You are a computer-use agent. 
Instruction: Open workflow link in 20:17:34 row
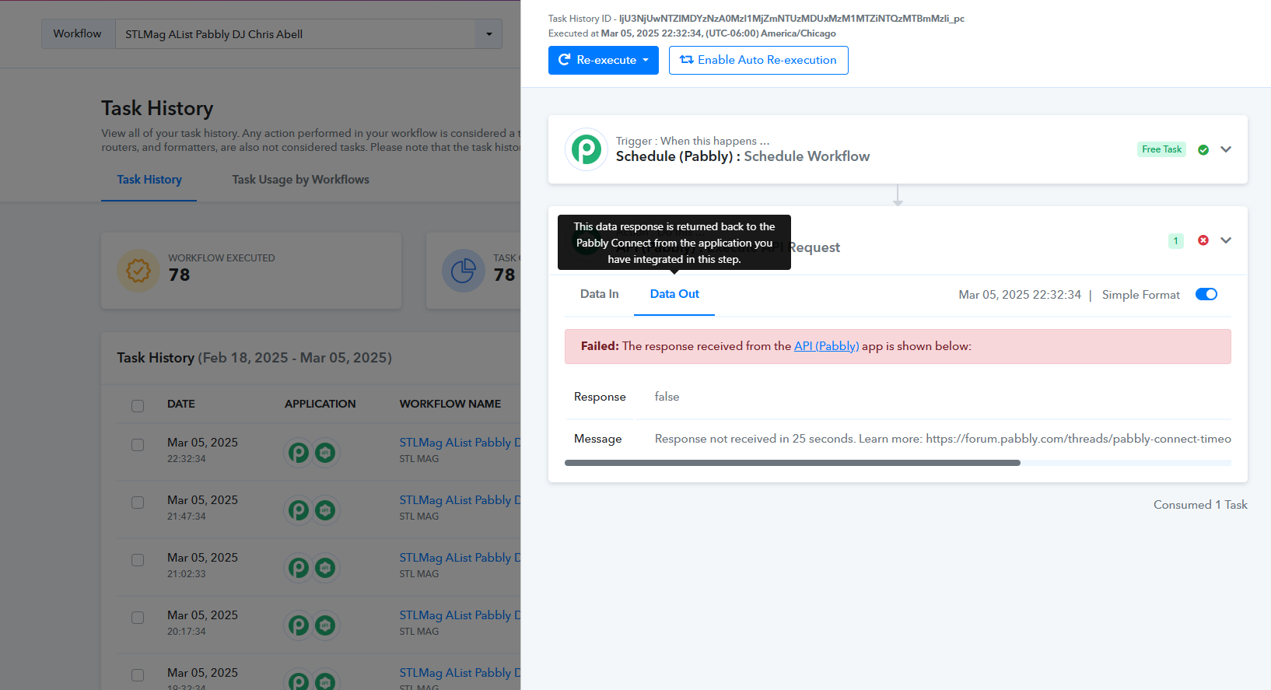460,615
